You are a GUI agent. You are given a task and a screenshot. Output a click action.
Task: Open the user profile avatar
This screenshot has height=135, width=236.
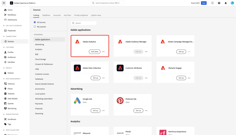coord(232,3)
